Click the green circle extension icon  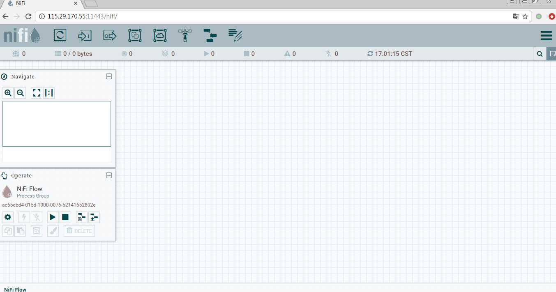(x=539, y=16)
